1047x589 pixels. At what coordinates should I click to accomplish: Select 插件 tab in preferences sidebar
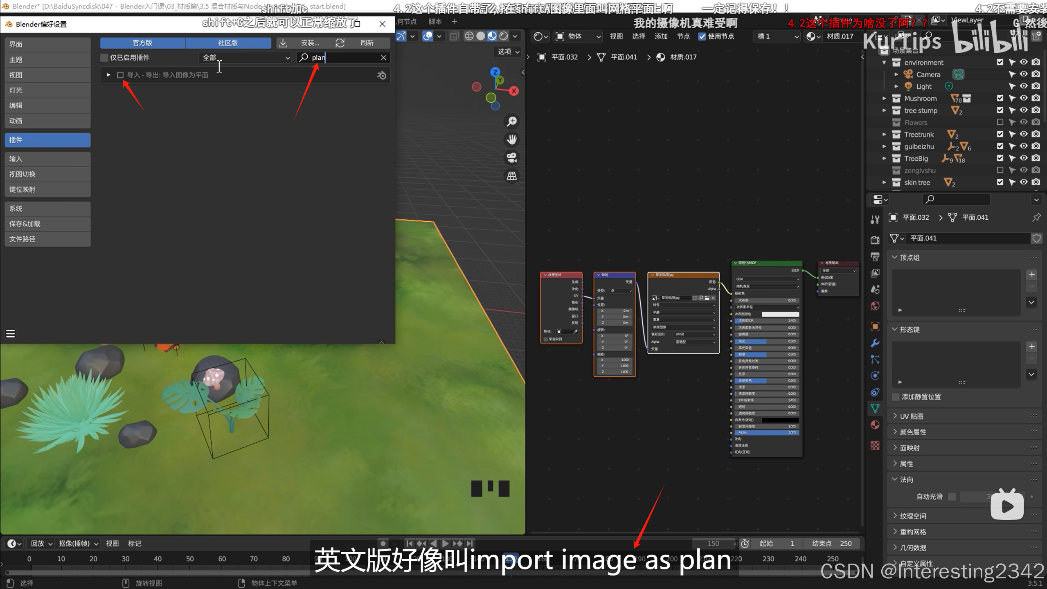point(47,140)
